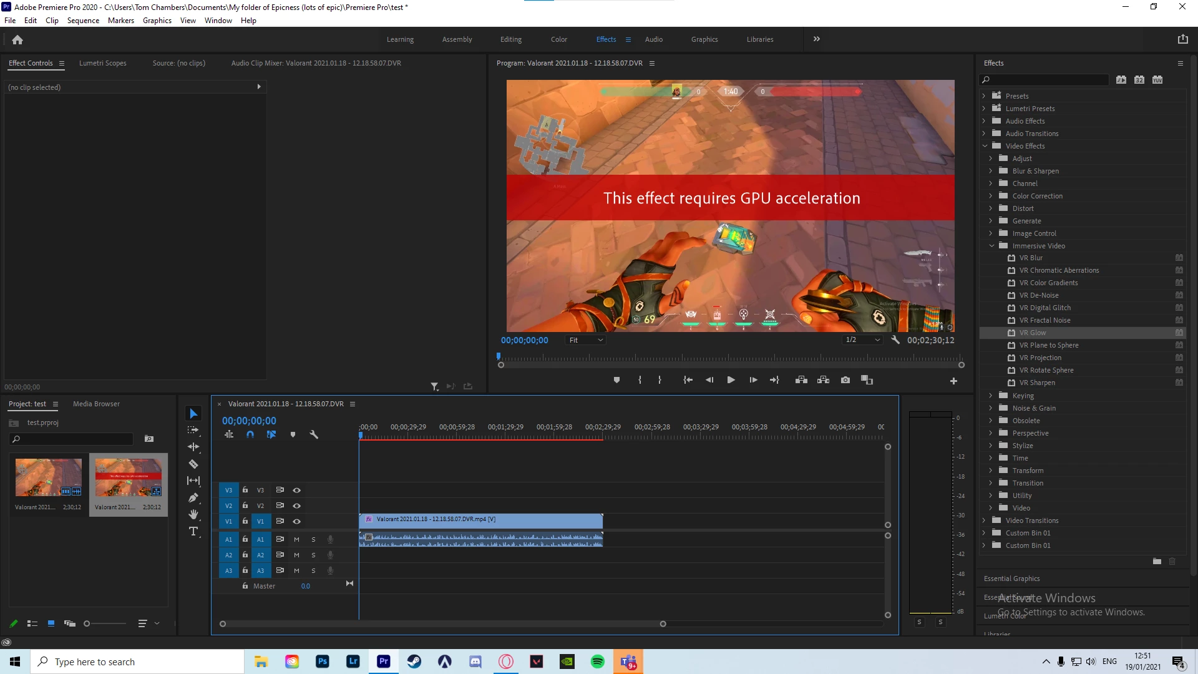Viewport: 1198px width, 674px height.
Task: Expand the Keying effects folder
Action: (990, 396)
